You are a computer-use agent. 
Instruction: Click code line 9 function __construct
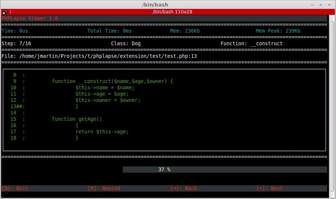click(x=112, y=82)
